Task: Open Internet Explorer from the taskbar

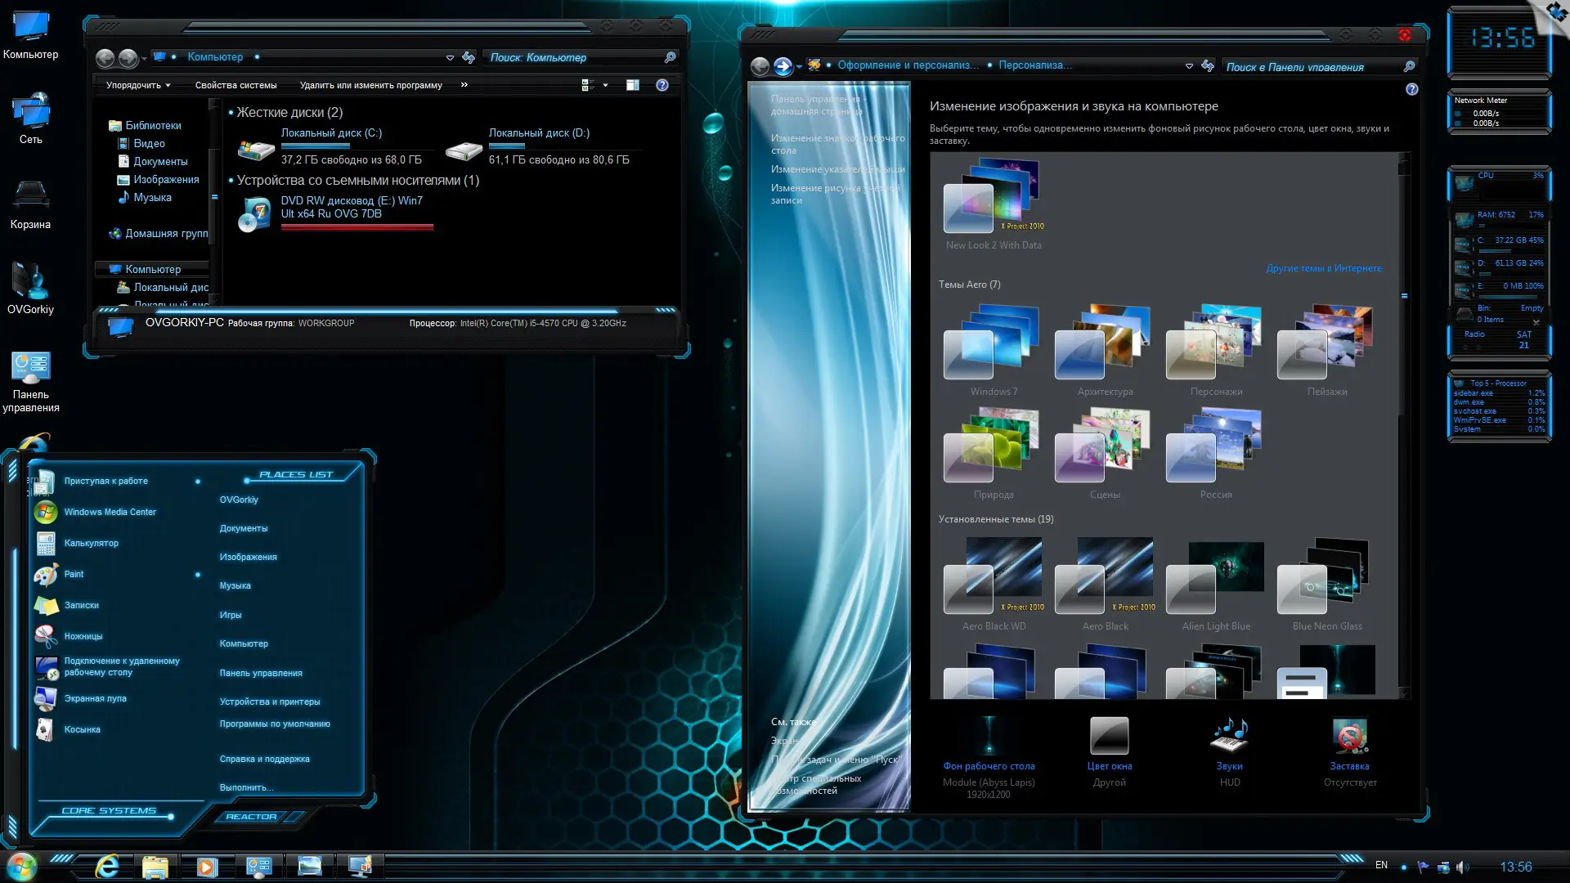Action: 107,866
